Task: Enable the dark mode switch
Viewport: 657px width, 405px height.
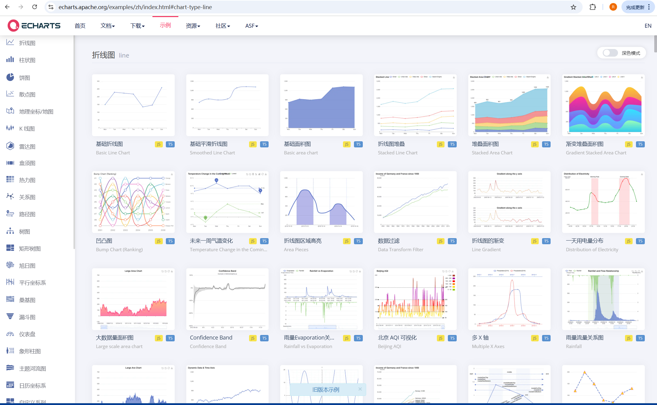Action: [x=610, y=53]
